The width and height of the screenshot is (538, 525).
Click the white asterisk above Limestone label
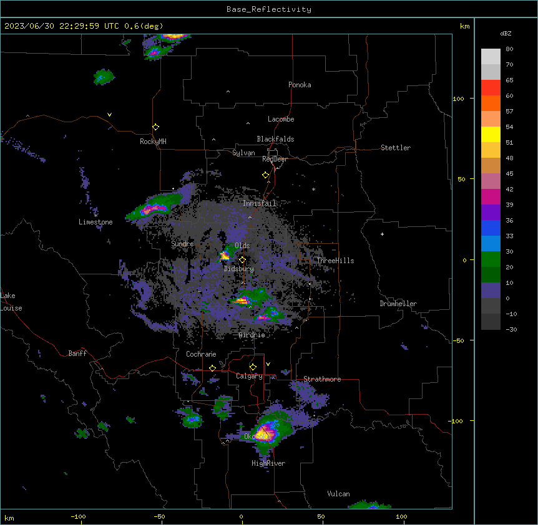coord(95,215)
